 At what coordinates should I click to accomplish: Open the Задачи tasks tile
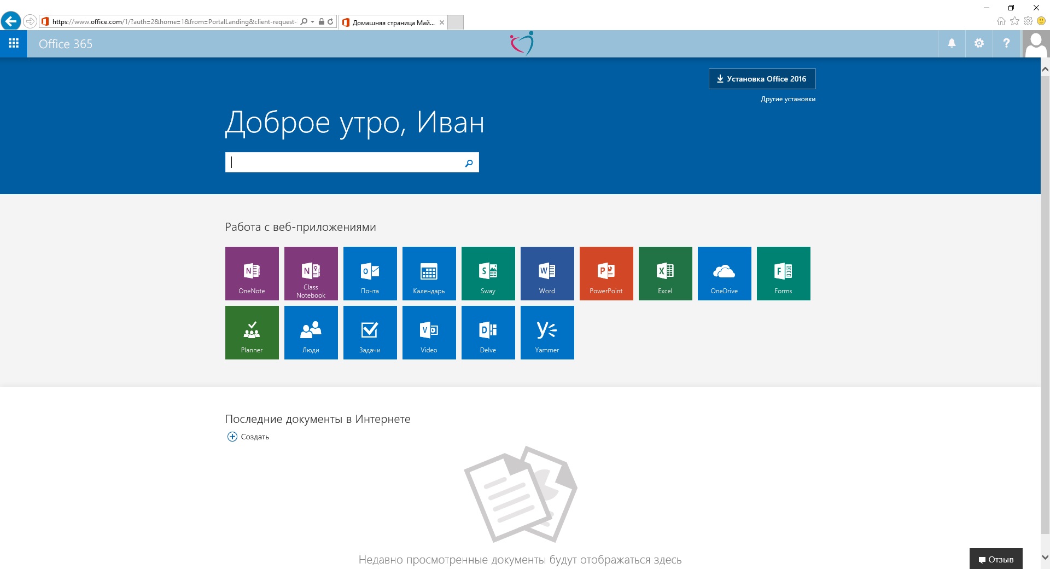coord(370,332)
